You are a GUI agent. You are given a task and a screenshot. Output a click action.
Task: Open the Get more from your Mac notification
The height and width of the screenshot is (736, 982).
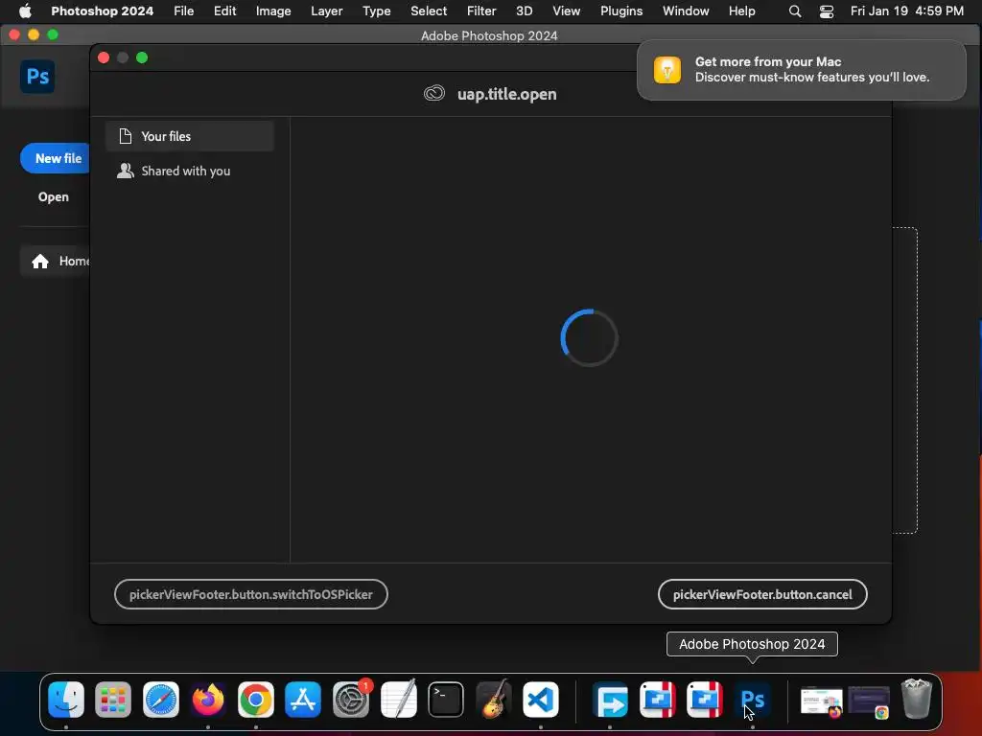(x=802, y=69)
